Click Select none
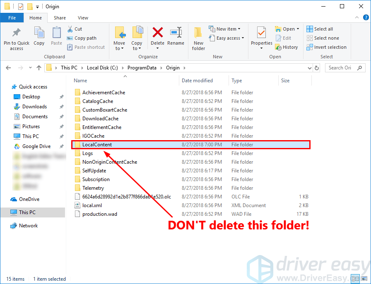This screenshot has height=284, width=371. point(323,38)
